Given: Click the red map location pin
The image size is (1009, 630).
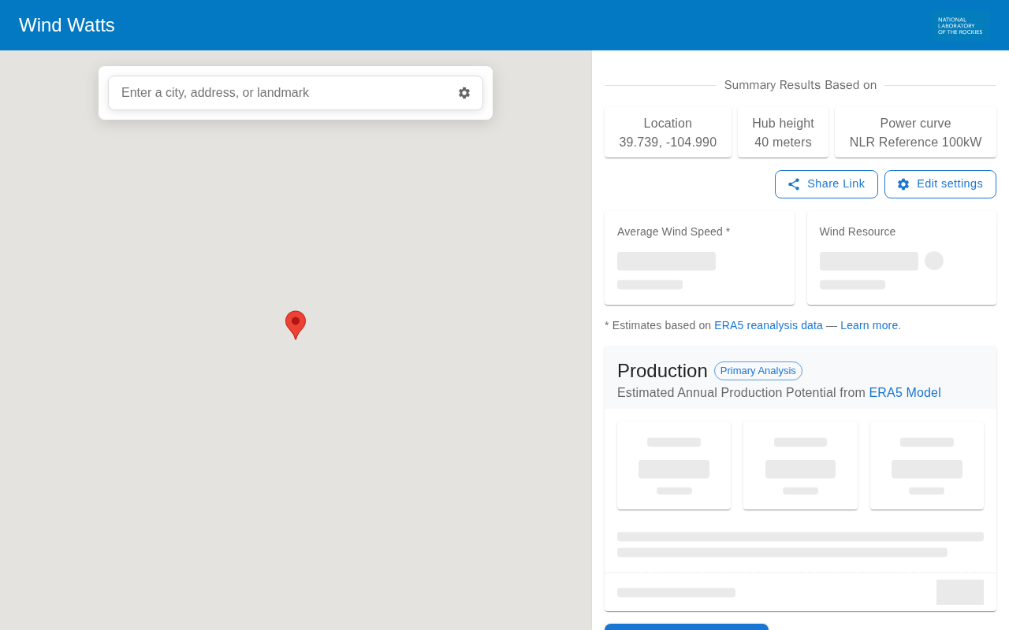Looking at the screenshot, I should (296, 324).
